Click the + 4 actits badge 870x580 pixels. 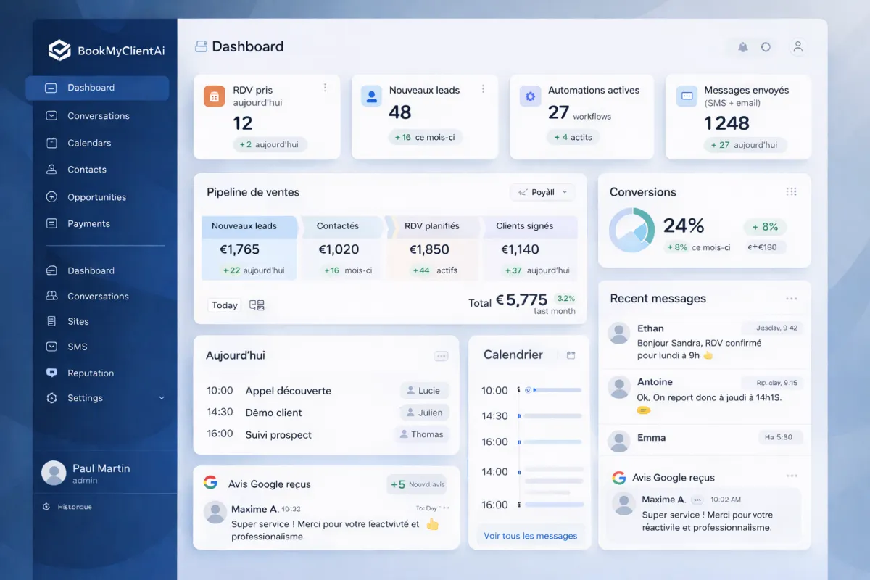573,137
